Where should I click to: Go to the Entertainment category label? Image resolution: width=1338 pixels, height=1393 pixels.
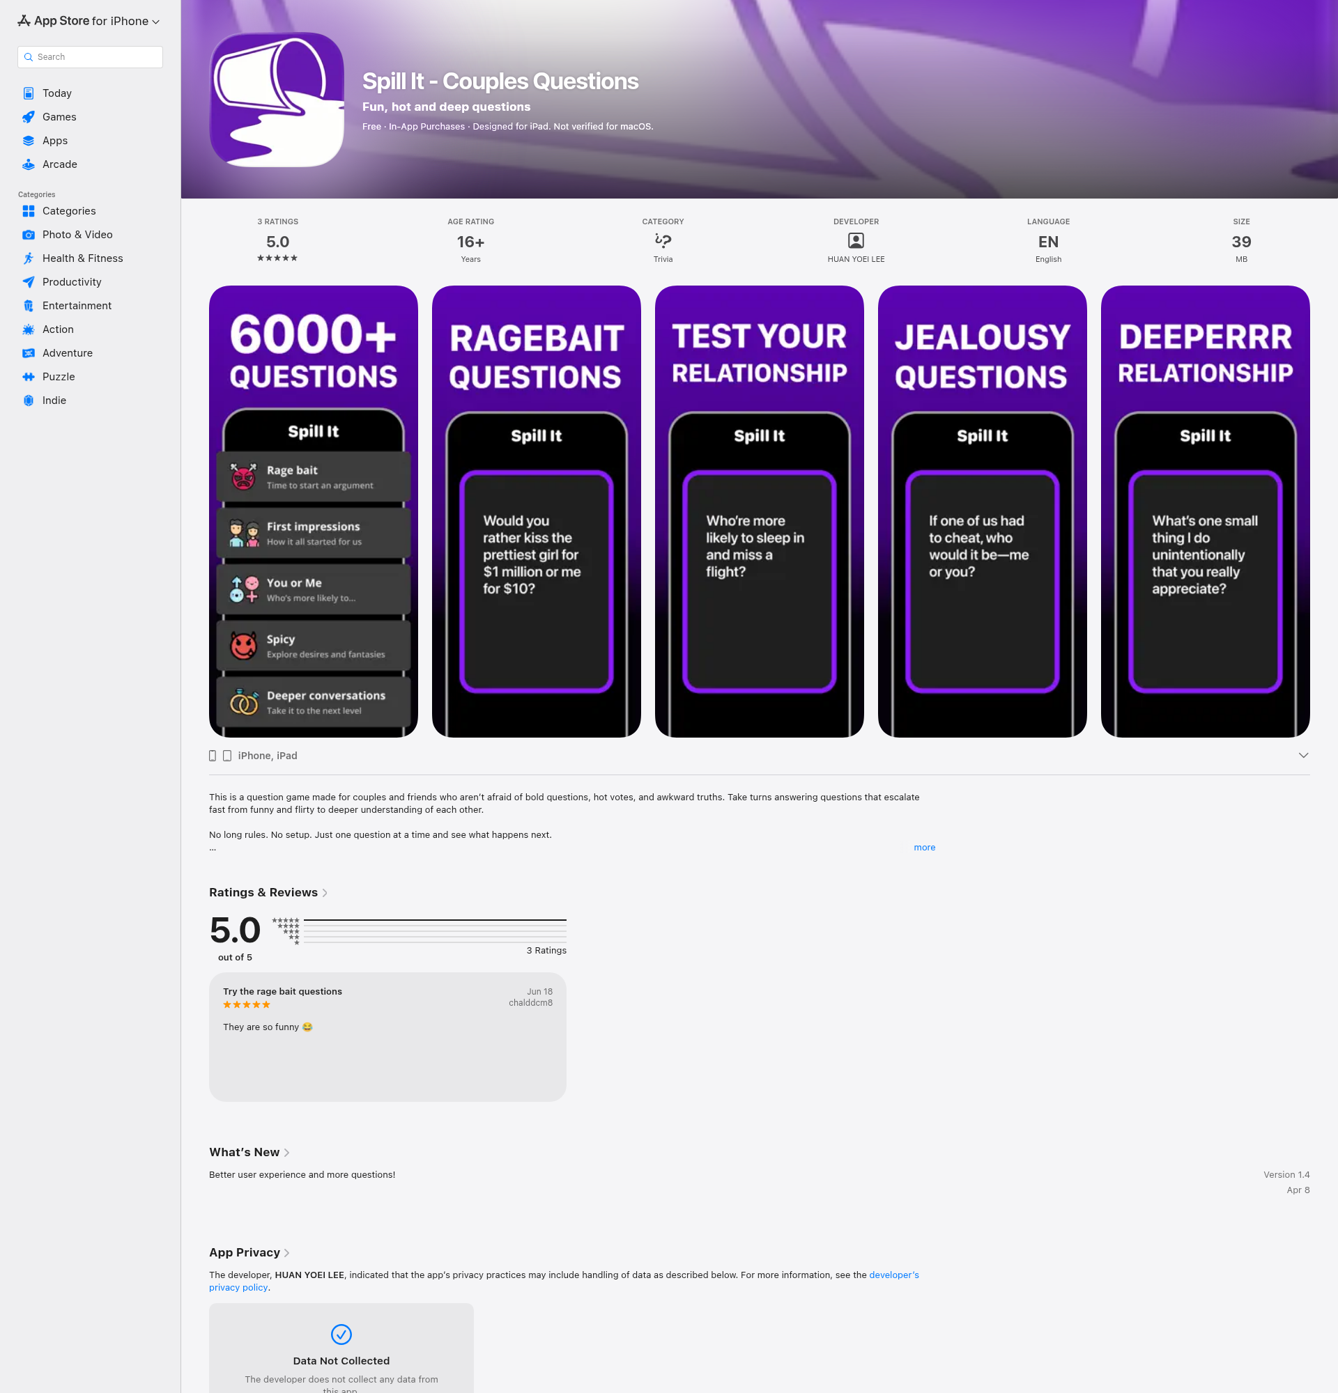(x=77, y=306)
